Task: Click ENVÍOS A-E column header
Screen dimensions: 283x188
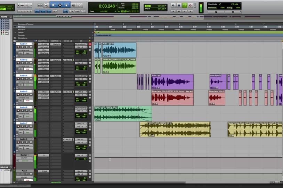Action: pyautogui.click(x=68, y=41)
